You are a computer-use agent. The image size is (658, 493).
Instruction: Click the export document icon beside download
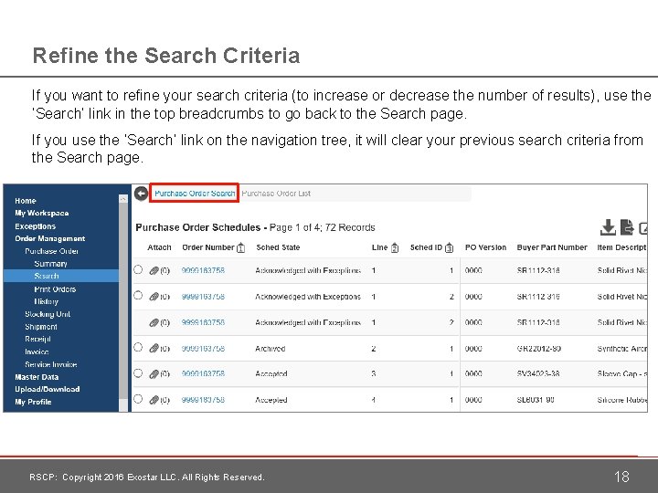click(627, 227)
